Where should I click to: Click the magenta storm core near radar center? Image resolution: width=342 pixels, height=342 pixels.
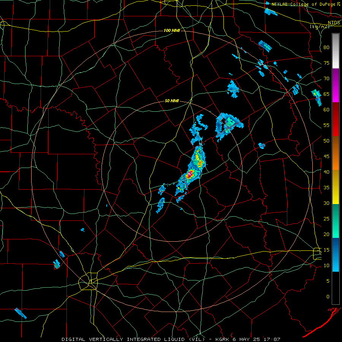click(x=190, y=174)
